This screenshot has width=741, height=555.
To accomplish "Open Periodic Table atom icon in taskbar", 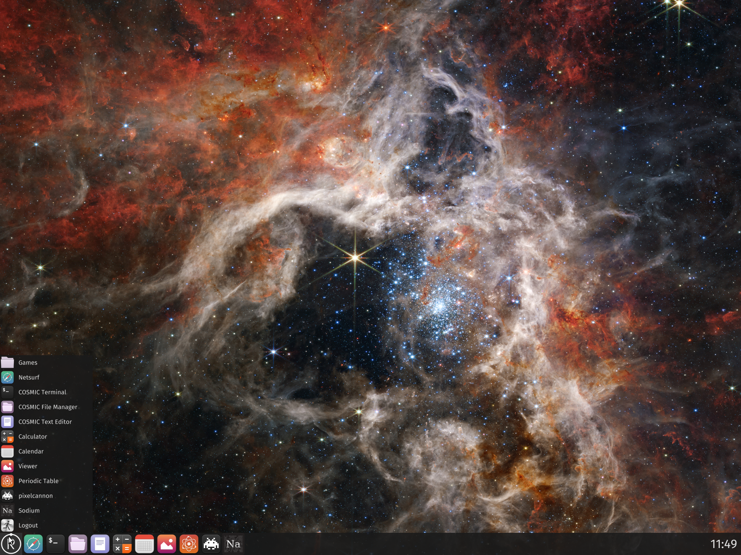I will (189, 544).
